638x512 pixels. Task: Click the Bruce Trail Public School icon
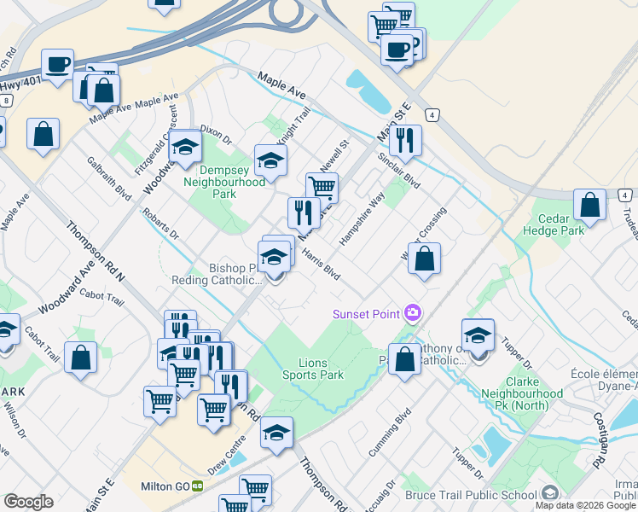(x=550, y=493)
